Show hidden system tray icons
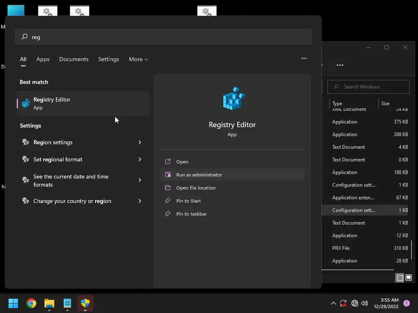The image size is (418, 313). point(333,303)
